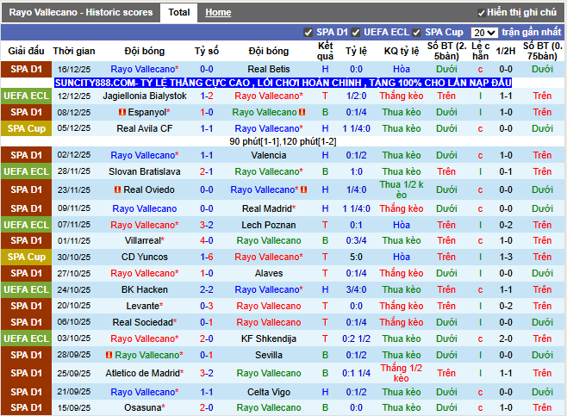Uncheck the SPA Cup filter checkbox
Viewport: 567px width, 416px height.
click(x=416, y=33)
